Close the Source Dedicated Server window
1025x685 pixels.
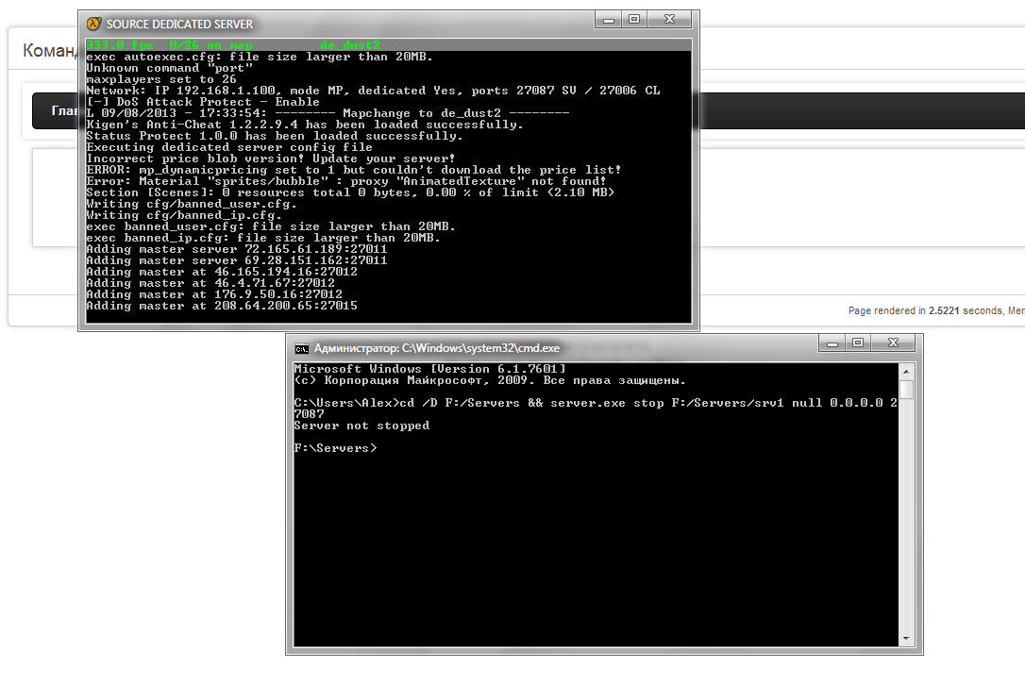tap(669, 20)
